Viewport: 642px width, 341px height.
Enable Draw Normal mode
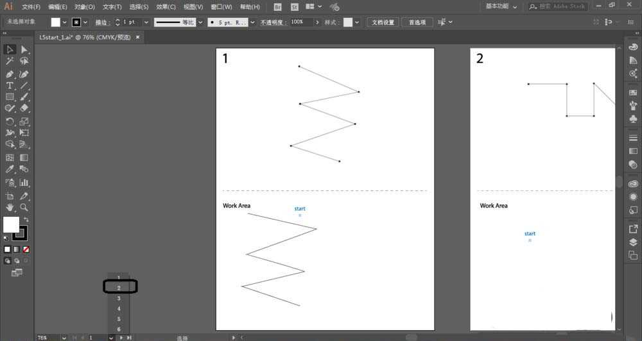[x=7, y=260]
